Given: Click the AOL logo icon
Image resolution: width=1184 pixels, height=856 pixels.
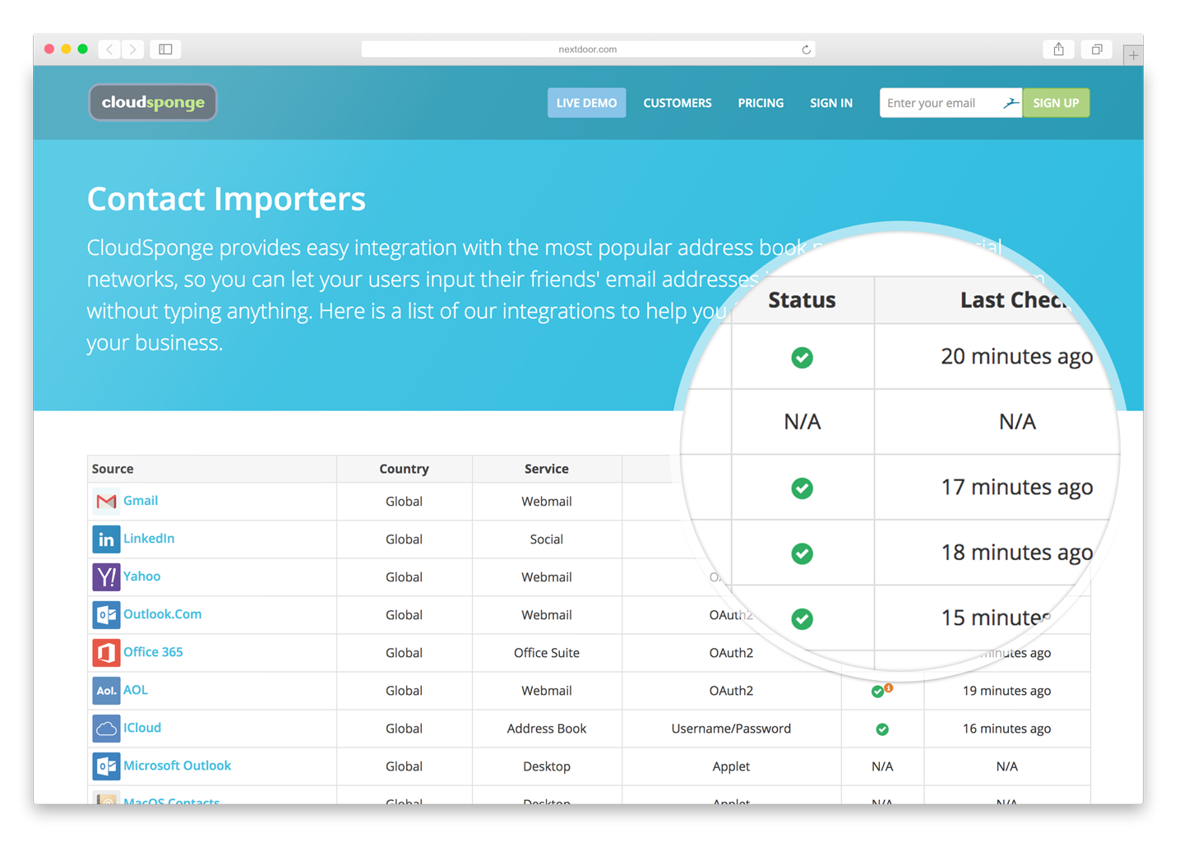Looking at the screenshot, I should (x=106, y=691).
